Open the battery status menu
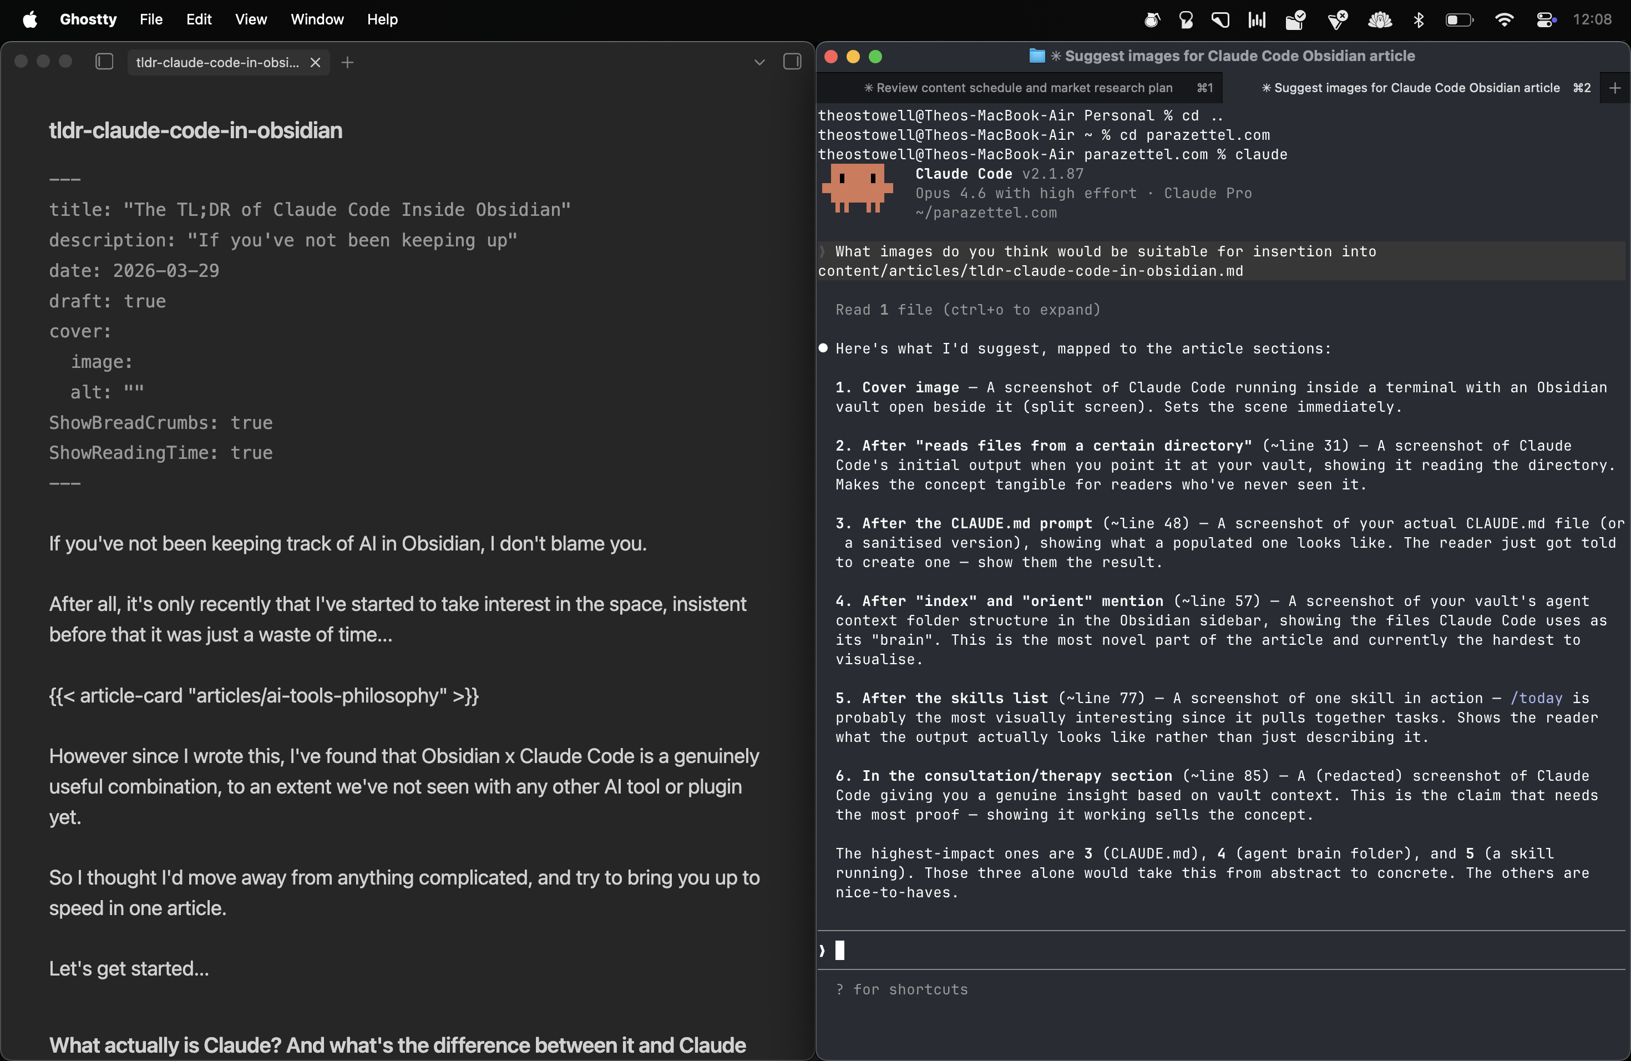The width and height of the screenshot is (1631, 1061). [1459, 20]
